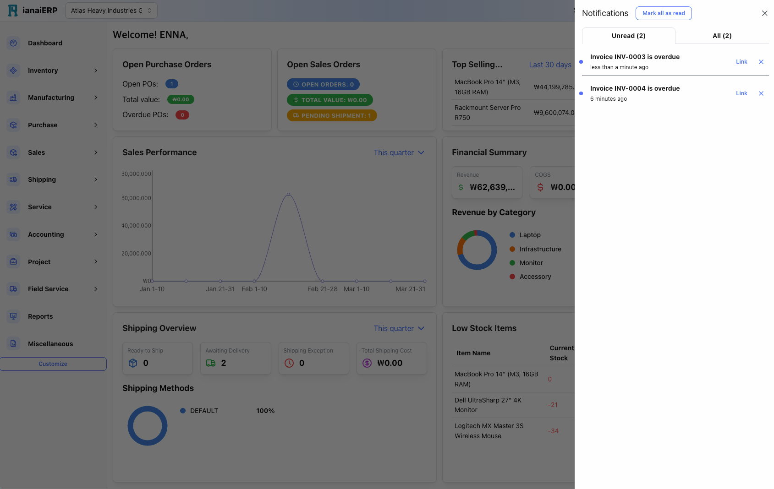Screen dimensions: 774x489
Task: Switch to the All (2) notifications tab
Action: pyautogui.click(x=722, y=36)
